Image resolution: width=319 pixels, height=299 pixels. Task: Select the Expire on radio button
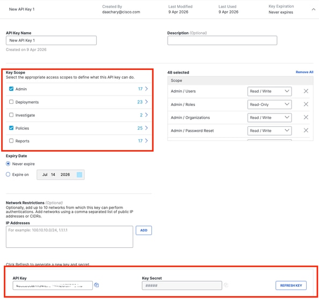(8, 174)
